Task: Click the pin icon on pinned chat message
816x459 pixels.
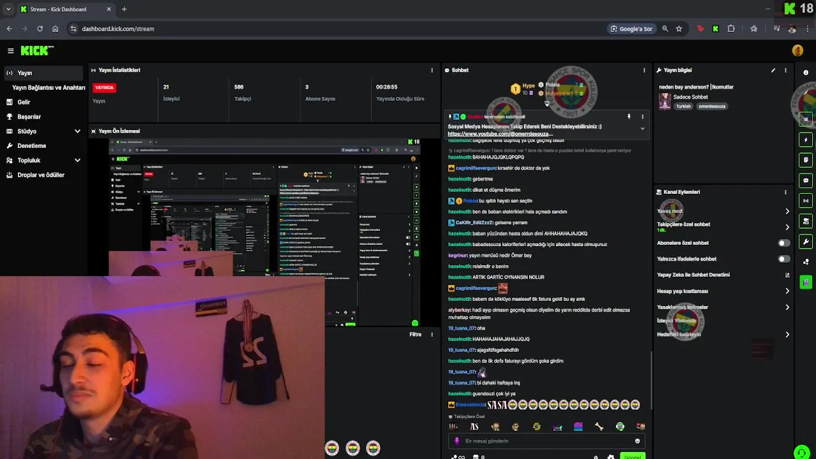Action: pos(629,117)
